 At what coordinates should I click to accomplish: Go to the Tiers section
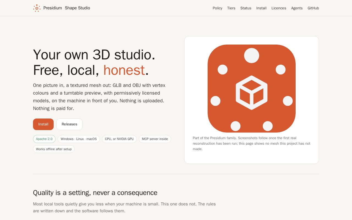click(x=231, y=8)
